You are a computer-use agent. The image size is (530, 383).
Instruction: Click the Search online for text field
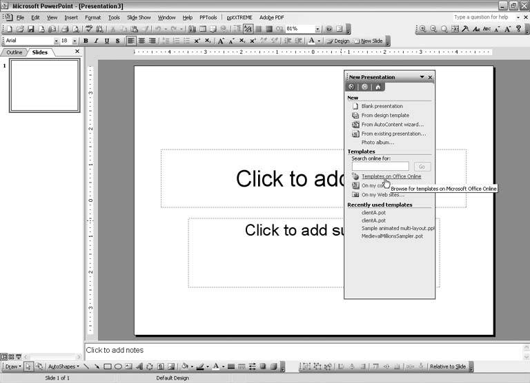click(x=381, y=167)
